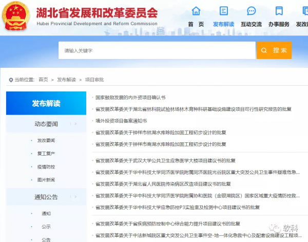This screenshot has height=242, width=308.
Task: Click the chat bubble icon above 互动交流
Action: 251,11
